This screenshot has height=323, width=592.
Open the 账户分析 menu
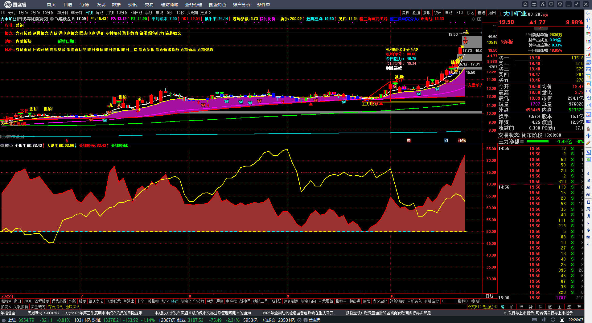(x=242, y=5)
